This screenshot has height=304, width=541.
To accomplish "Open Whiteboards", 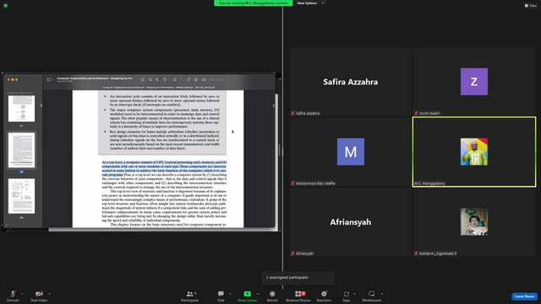I will pos(372,296).
